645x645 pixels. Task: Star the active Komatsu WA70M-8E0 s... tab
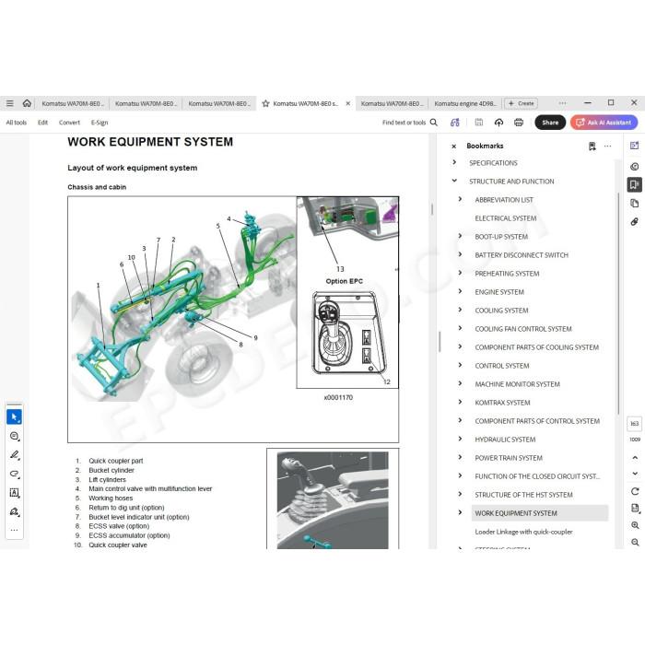point(265,103)
